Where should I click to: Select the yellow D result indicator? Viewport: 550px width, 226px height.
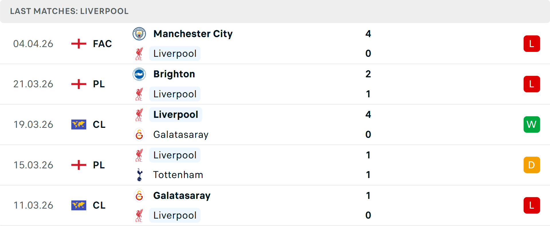(x=532, y=165)
